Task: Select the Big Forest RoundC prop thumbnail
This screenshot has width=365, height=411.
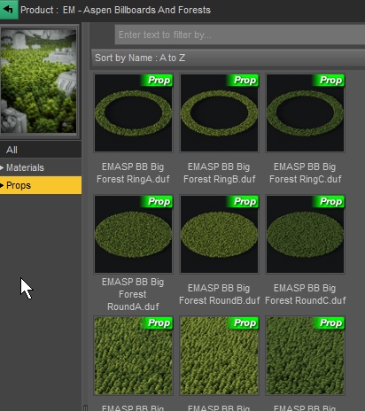Action: pos(305,234)
